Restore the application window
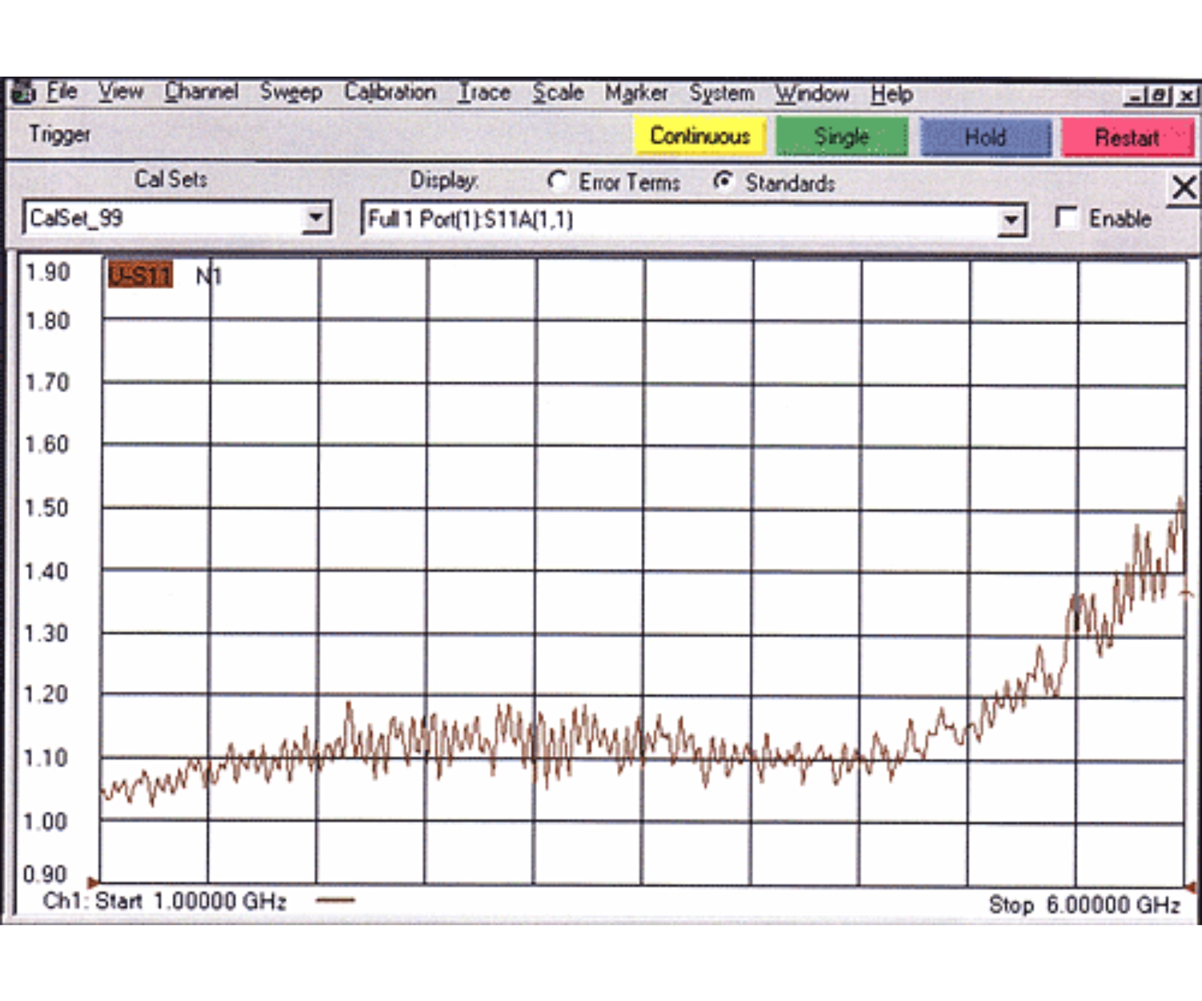The width and height of the screenshot is (1202, 1001). click(1160, 97)
